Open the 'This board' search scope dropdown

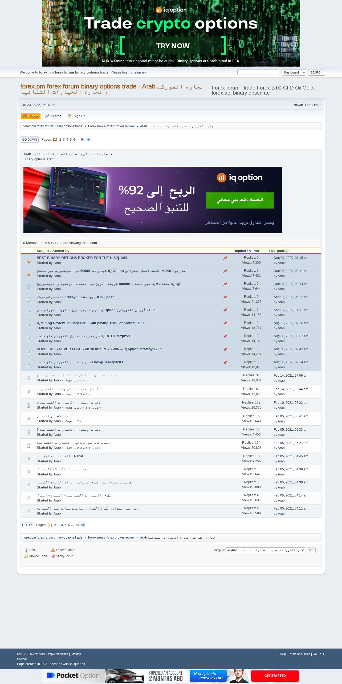click(x=294, y=72)
